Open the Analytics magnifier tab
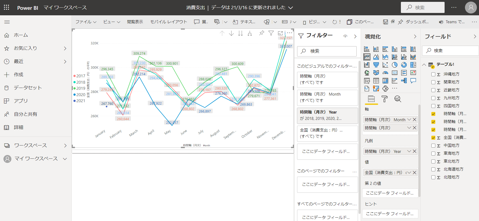Image resolution: width=479 pixels, height=221 pixels. [398, 99]
